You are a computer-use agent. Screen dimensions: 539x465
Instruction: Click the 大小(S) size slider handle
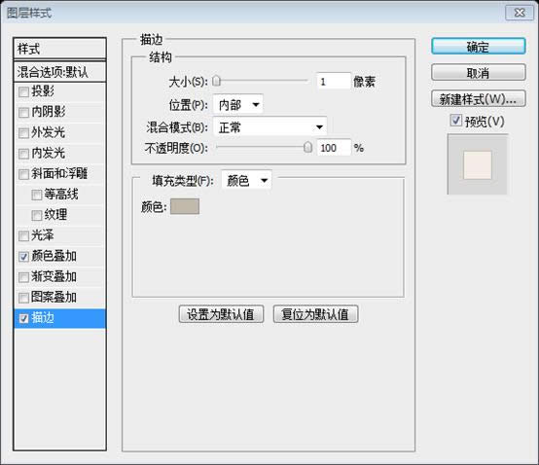217,81
